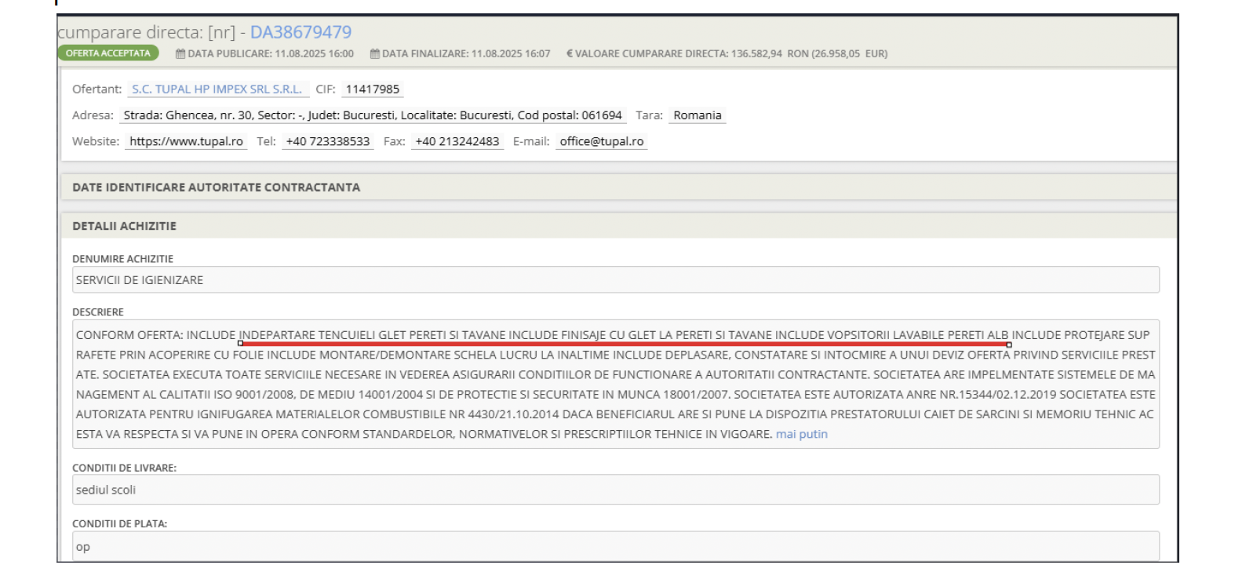The image size is (1235, 587).
Task: Click the 'sediul scoli' delivery conditions field
Action: coord(615,490)
